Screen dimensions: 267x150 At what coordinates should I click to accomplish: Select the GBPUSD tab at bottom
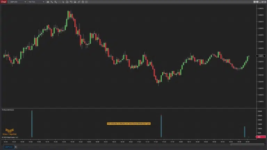coord(9,147)
